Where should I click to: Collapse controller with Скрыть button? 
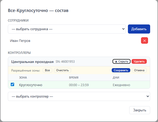[x=121, y=61]
